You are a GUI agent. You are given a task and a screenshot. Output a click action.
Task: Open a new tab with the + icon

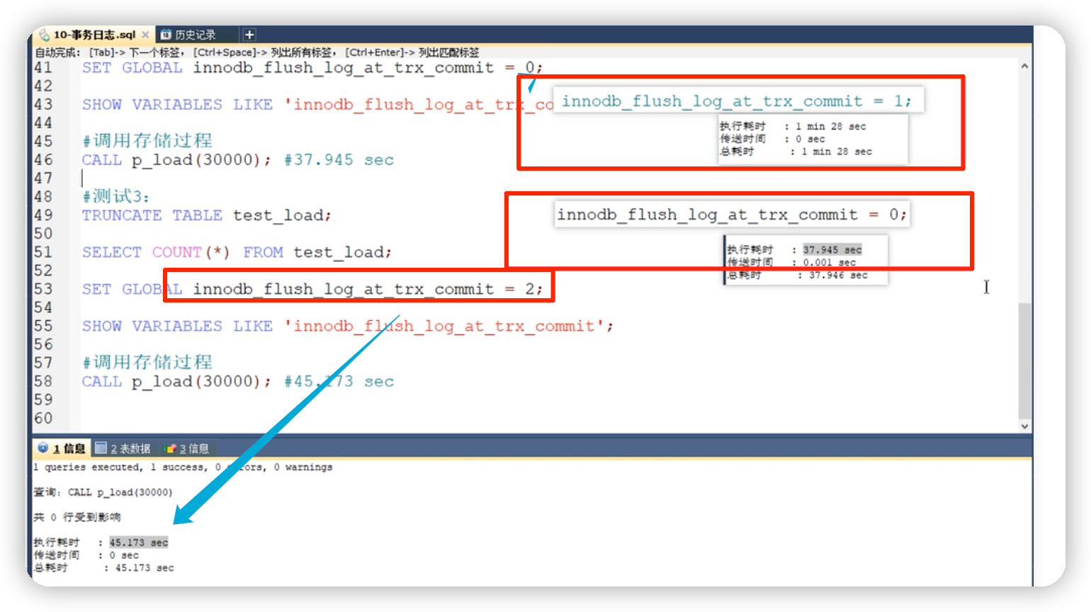click(x=249, y=33)
